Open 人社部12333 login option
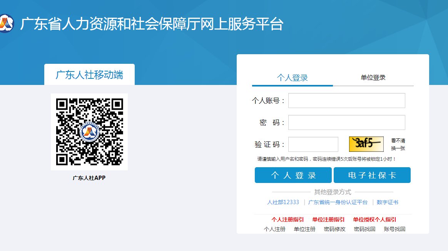The image size is (448, 251). (283, 202)
